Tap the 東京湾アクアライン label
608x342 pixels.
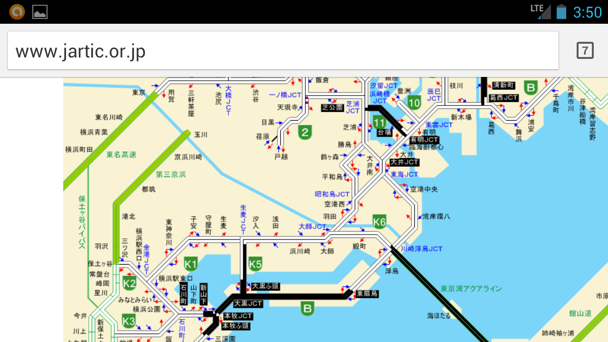[471, 288]
